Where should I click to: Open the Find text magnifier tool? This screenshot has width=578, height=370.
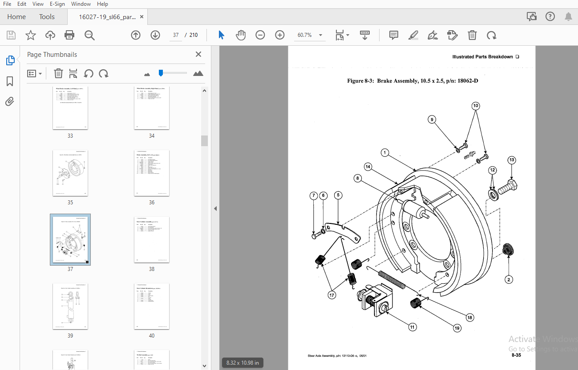point(89,35)
